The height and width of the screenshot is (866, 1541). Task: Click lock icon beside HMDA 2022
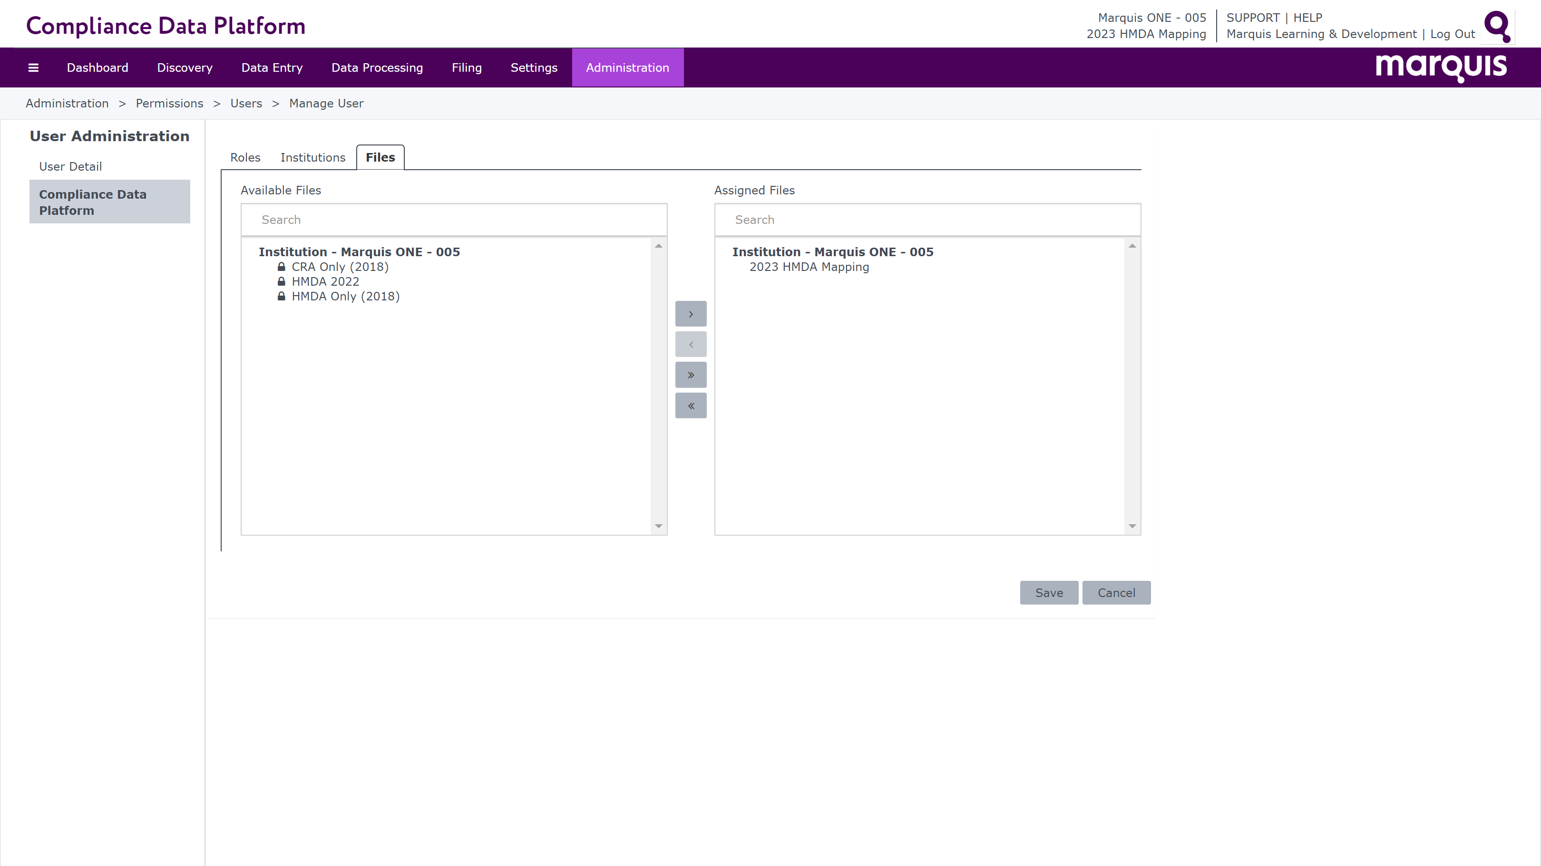[x=281, y=281]
